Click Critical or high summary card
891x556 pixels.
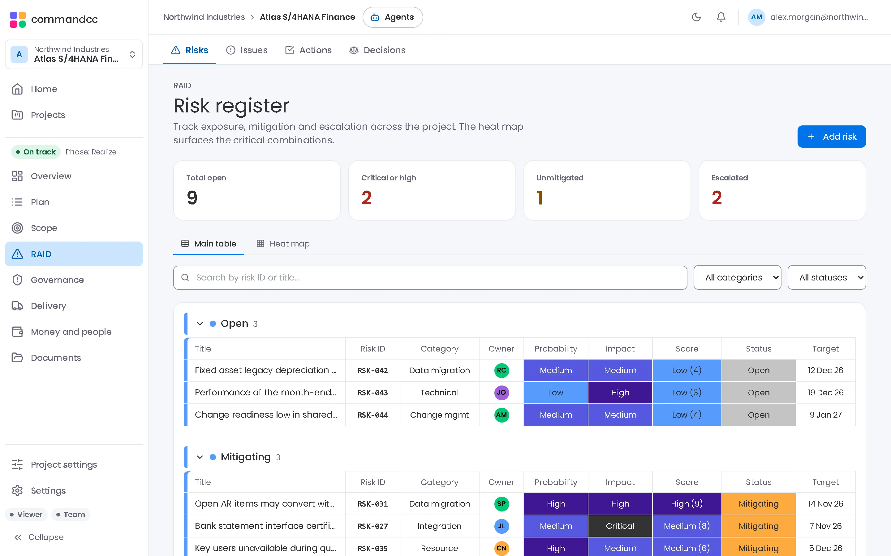pos(432,190)
